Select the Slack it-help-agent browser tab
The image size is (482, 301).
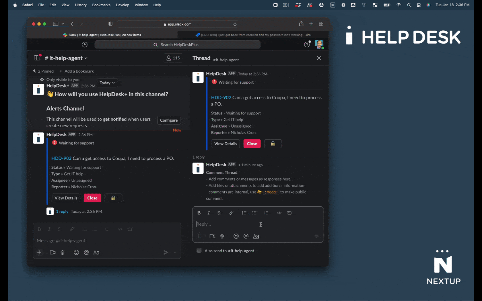102,35
